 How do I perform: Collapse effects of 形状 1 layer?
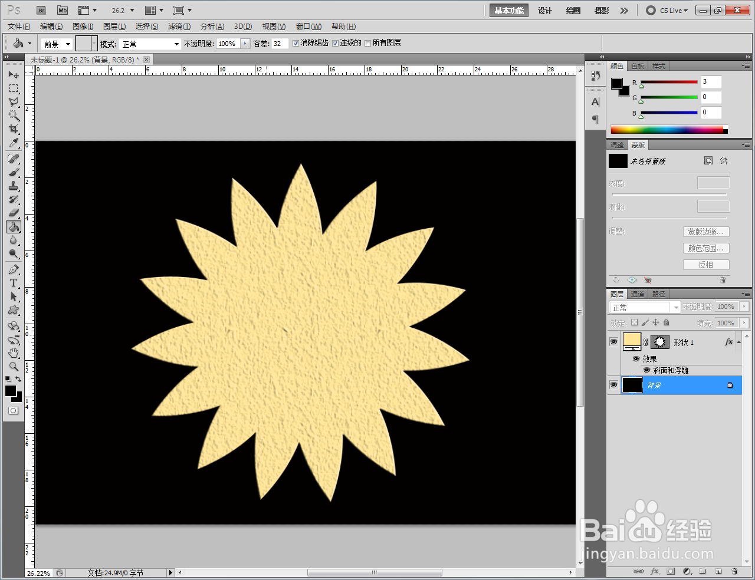(738, 342)
